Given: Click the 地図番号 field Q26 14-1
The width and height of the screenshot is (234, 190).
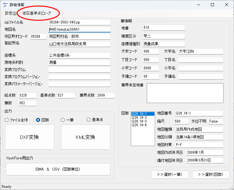Looking at the screenshot, I should coord(199,113).
